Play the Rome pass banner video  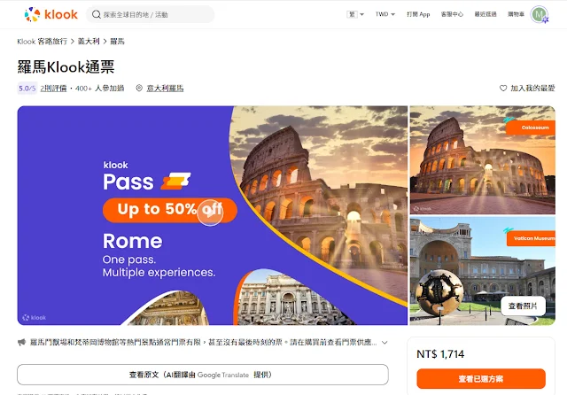coord(210,213)
